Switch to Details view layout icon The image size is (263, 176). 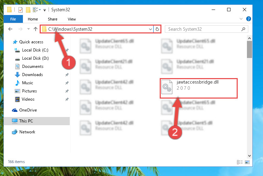click(240, 162)
